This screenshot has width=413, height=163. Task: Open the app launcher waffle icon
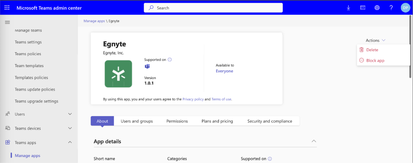(7, 8)
